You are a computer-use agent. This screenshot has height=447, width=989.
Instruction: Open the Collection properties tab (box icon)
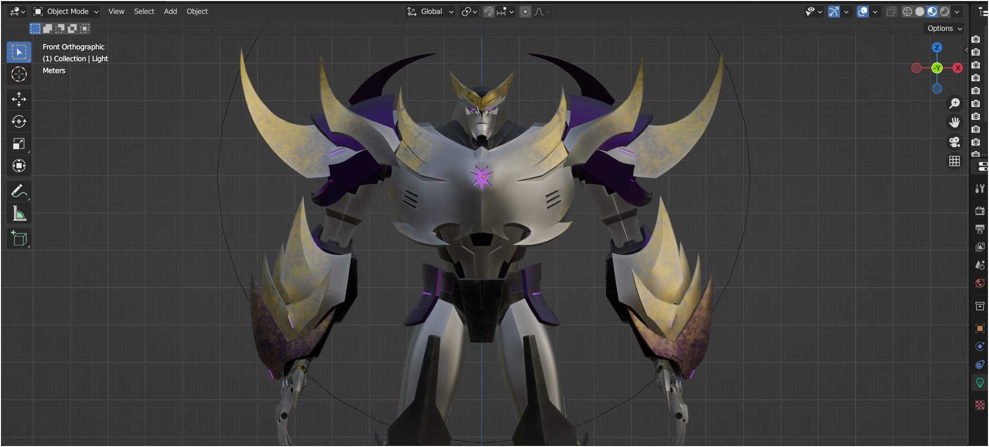pos(980,306)
